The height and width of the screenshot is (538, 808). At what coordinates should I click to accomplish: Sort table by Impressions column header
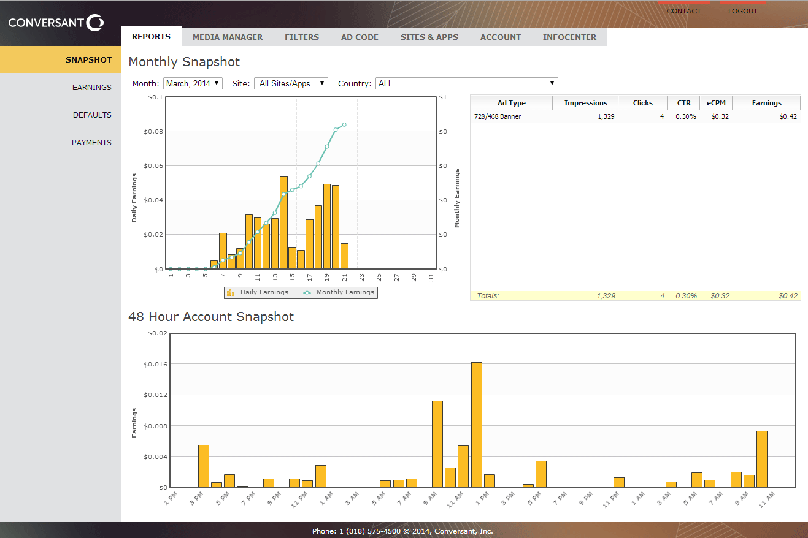585,103
